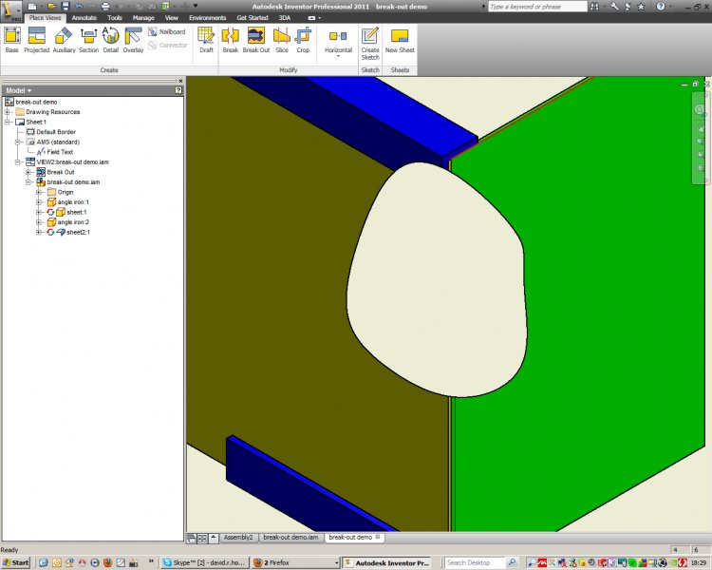Open the Manage ribbon tab
The width and height of the screenshot is (712, 570).
pyautogui.click(x=143, y=17)
